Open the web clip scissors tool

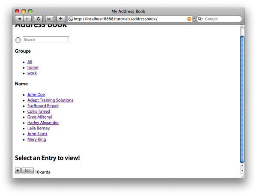(x=50, y=19)
